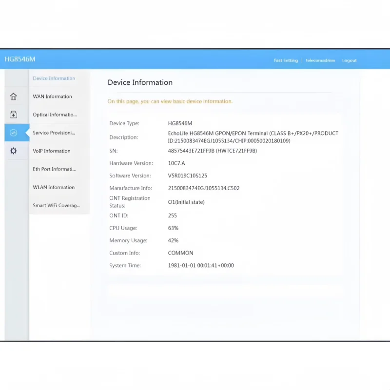
Task: Click the CPU usage value 63%
Action: [173, 228]
